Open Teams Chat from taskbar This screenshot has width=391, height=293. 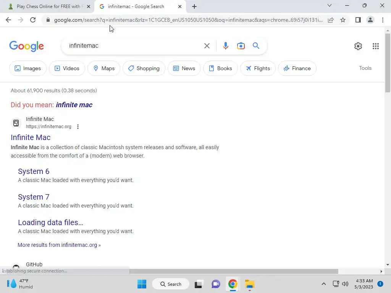click(216, 284)
